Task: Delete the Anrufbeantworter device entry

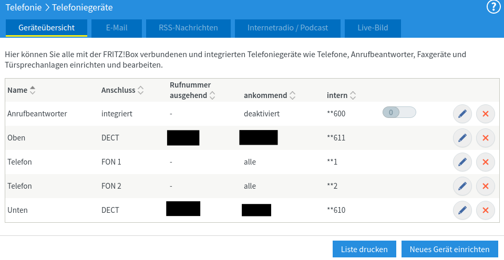Action: [x=486, y=114]
